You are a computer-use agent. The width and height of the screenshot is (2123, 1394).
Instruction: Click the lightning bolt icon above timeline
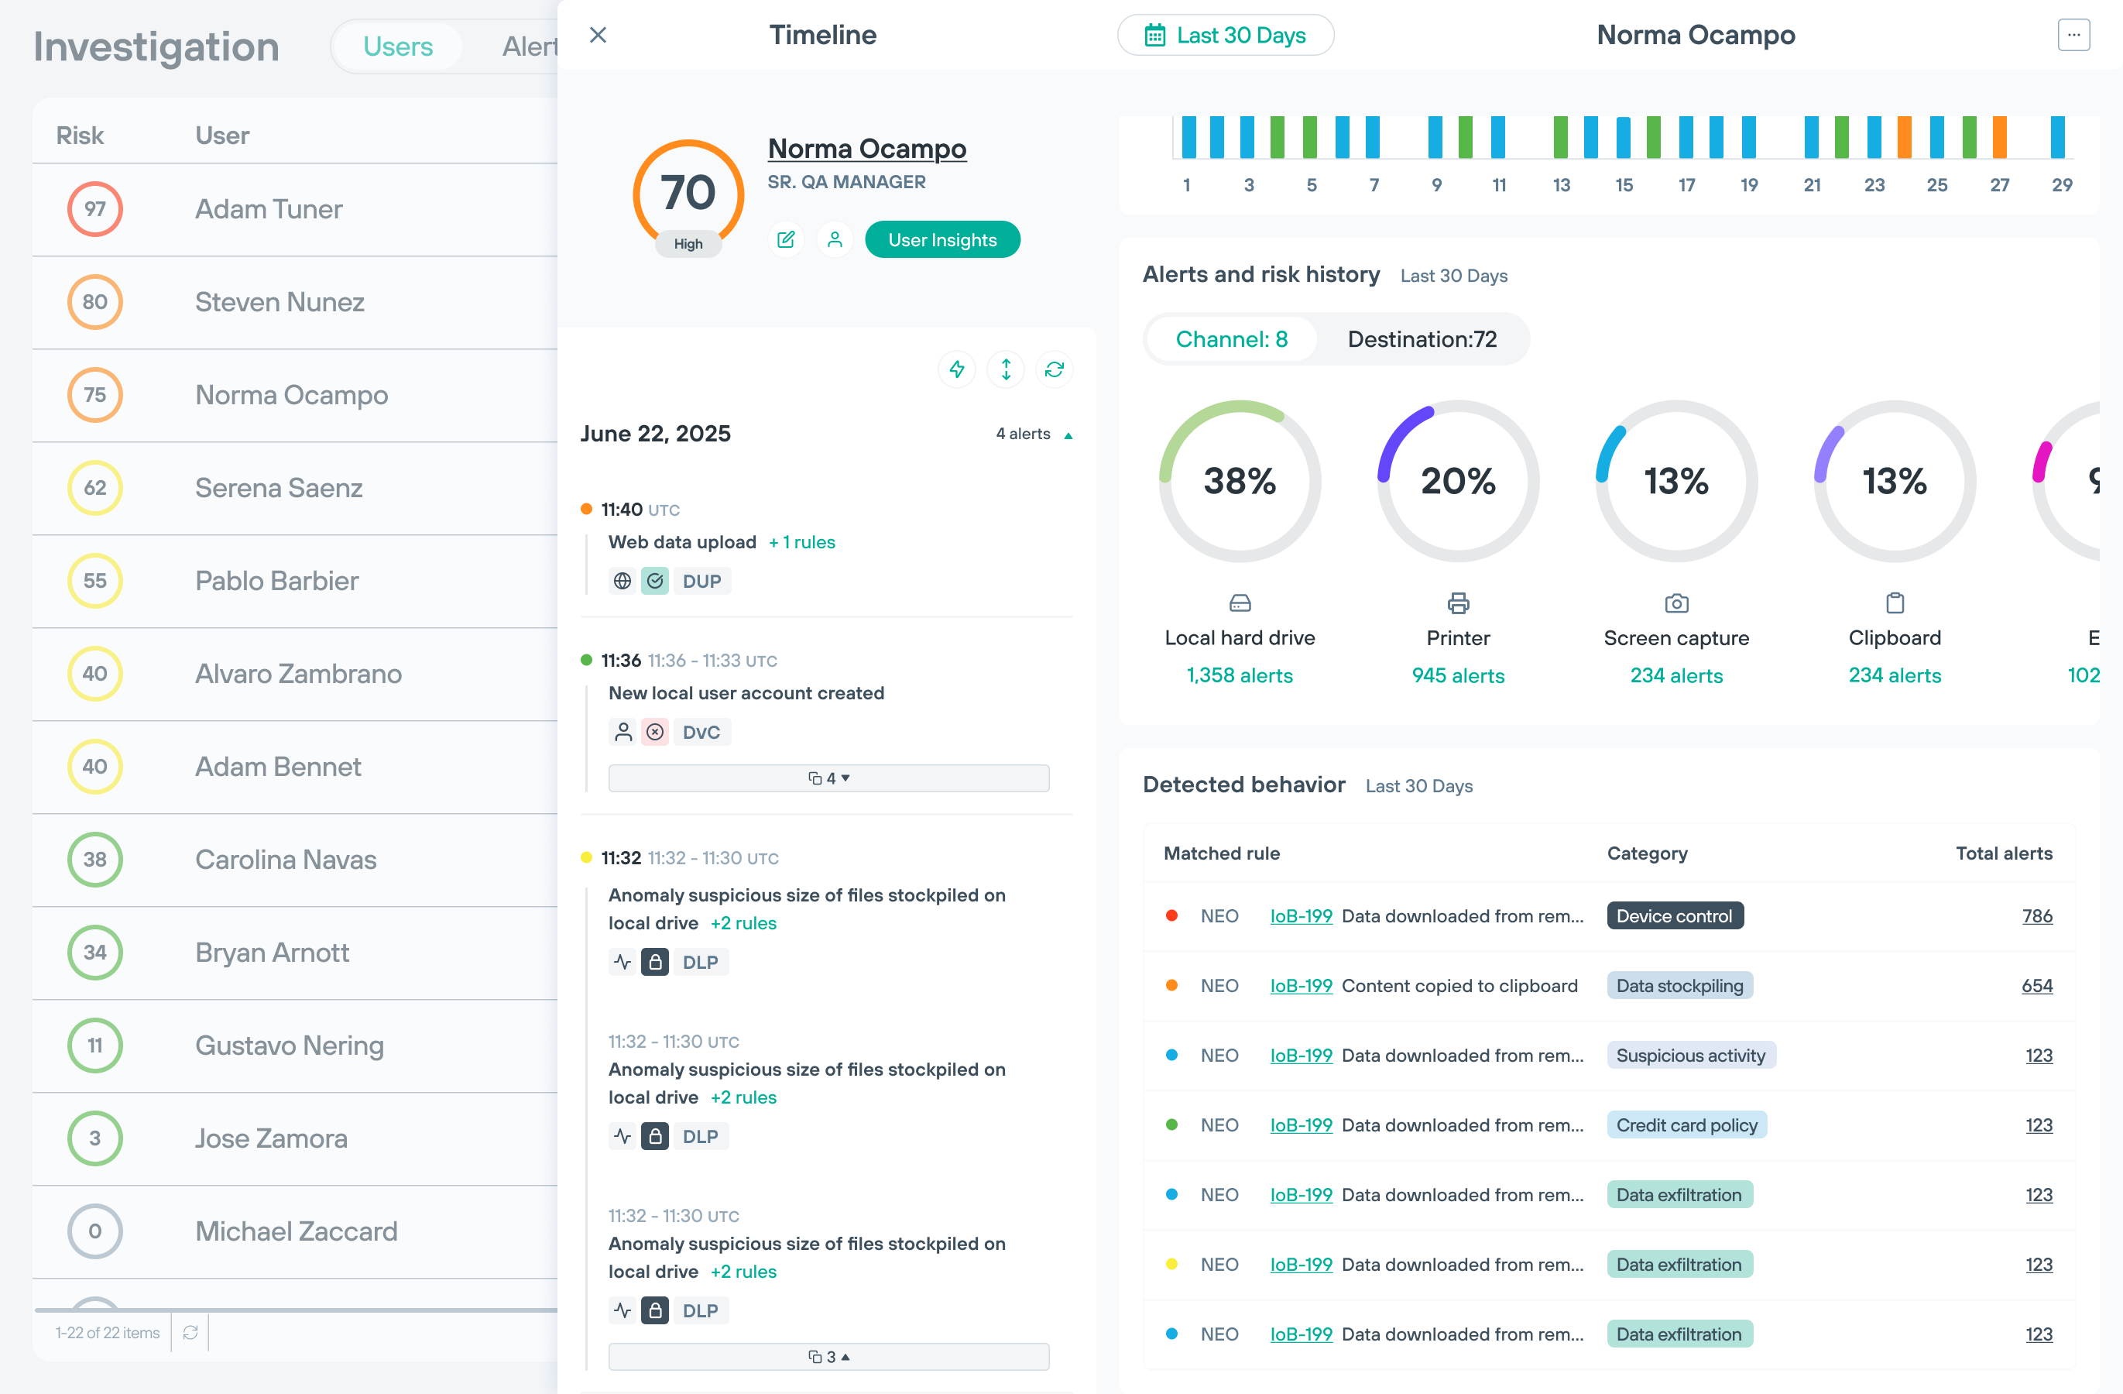point(956,369)
